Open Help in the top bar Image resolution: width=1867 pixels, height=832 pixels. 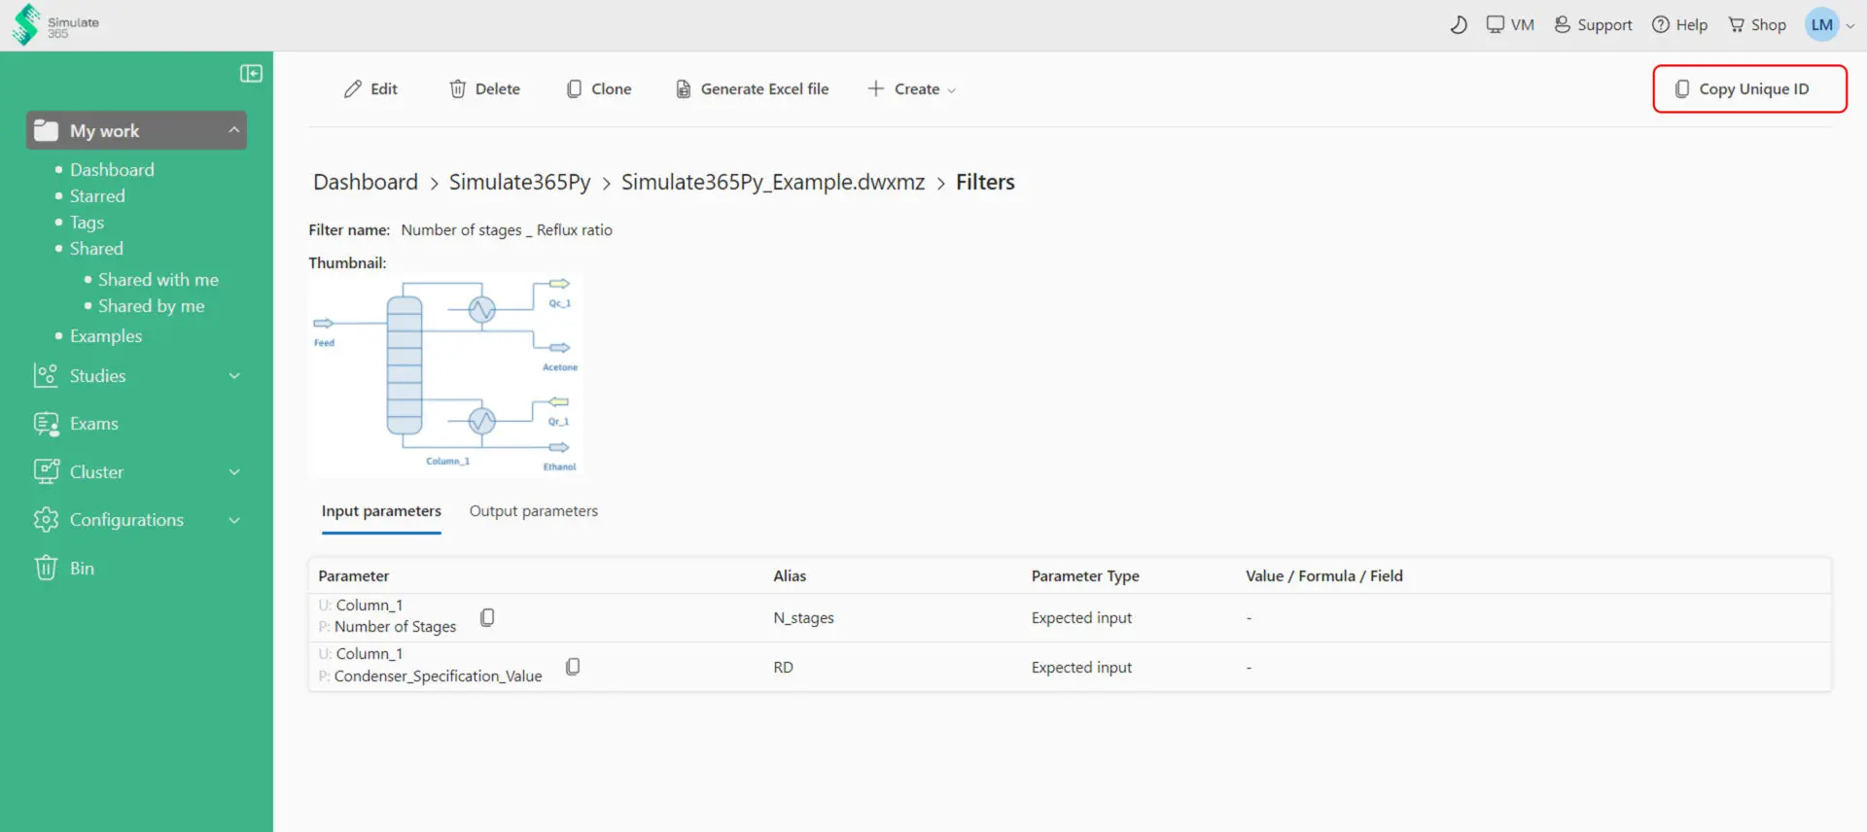[1679, 25]
